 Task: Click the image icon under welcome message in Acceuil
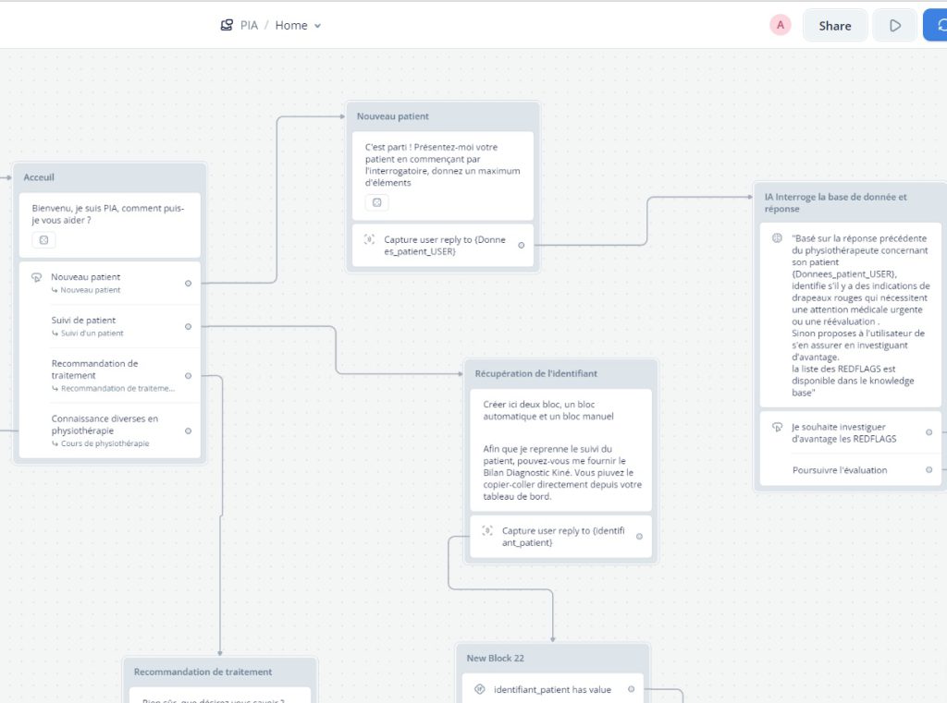[44, 240]
